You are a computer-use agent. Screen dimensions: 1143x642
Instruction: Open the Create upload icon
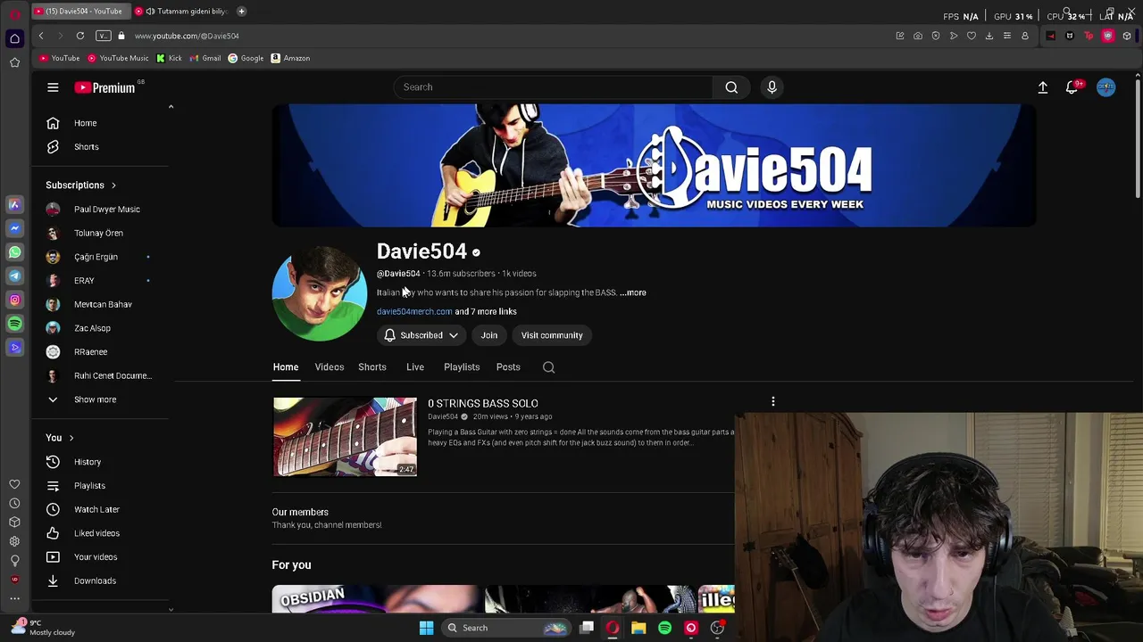[x=1042, y=87]
